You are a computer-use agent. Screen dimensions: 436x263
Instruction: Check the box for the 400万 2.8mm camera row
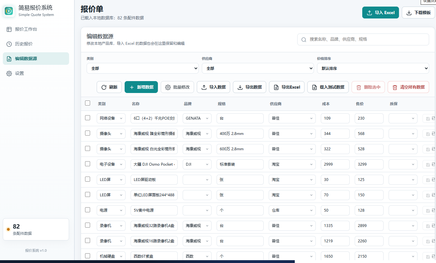coord(88,133)
